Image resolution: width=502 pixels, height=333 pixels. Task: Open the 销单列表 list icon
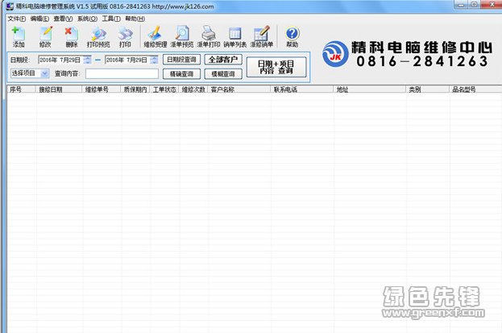pyautogui.click(x=235, y=37)
